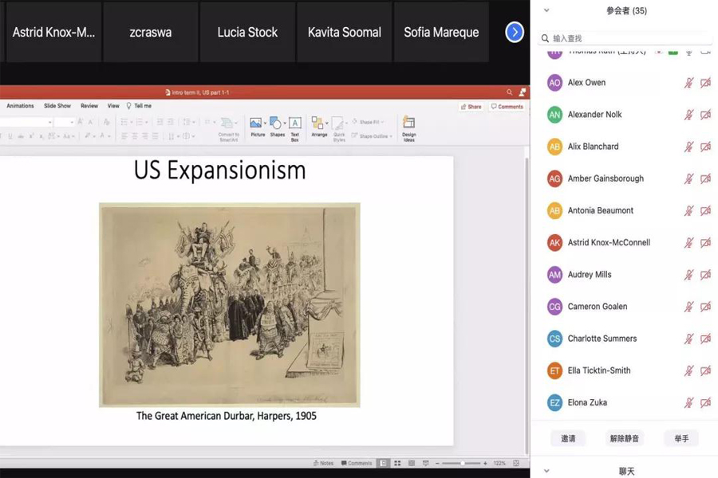This screenshot has height=478, width=718.
Task: Toggle Antonia Beaumont's camera-off icon
Action: pyautogui.click(x=705, y=211)
